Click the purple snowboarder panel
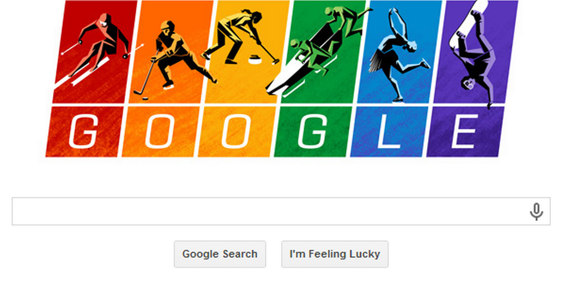Image resolution: width=564 pixels, height=288 pixels. (476, 51)
